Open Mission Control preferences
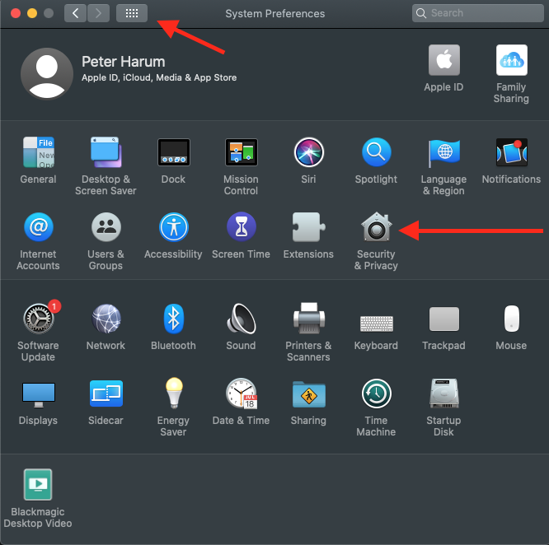 (241, 152)
